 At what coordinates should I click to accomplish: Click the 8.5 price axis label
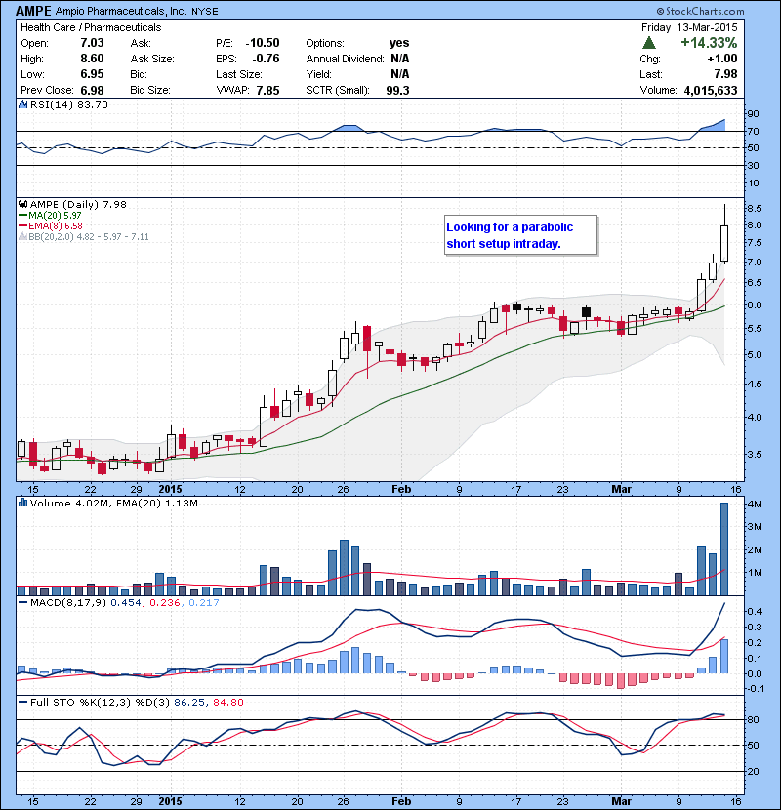pyautogui.click(x=754, y=209)
